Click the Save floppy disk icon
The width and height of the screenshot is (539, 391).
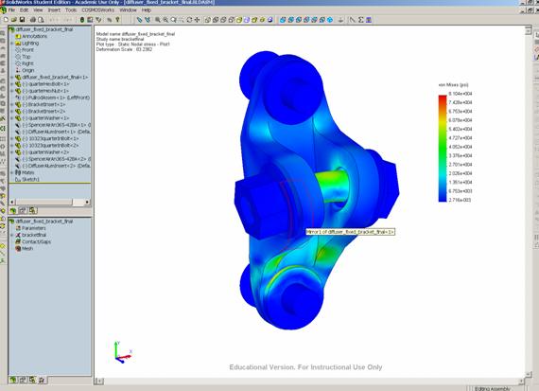coord(22,20)
